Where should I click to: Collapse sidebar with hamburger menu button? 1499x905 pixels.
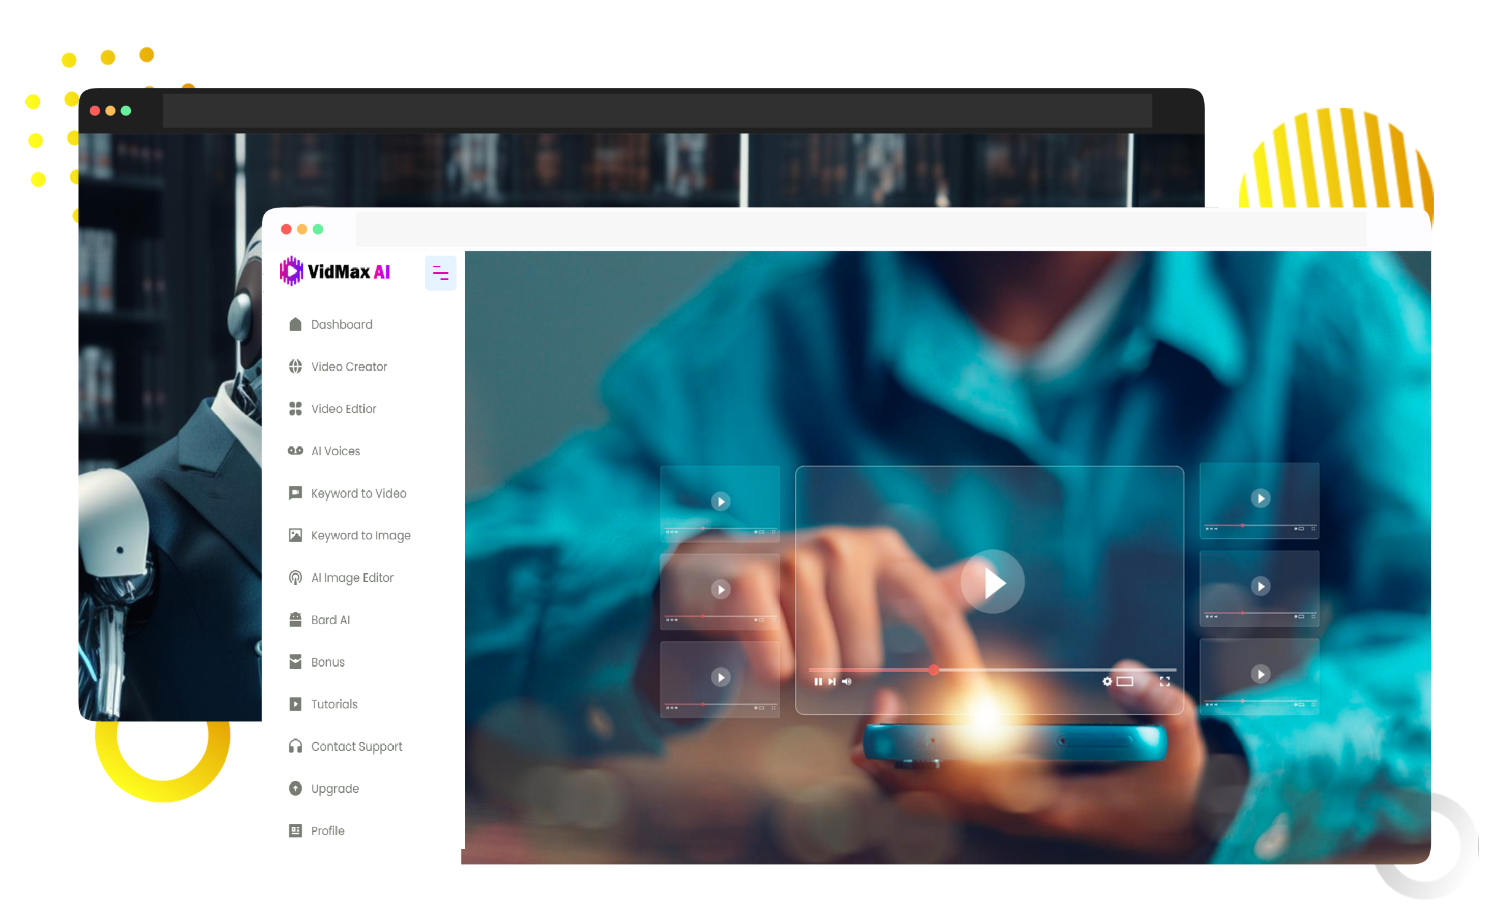(440, 273)
